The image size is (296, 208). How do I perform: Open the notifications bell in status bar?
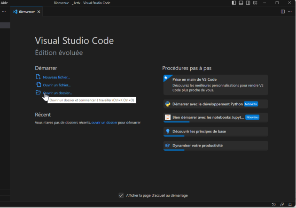pyautogui.click(x=289, y=204)
